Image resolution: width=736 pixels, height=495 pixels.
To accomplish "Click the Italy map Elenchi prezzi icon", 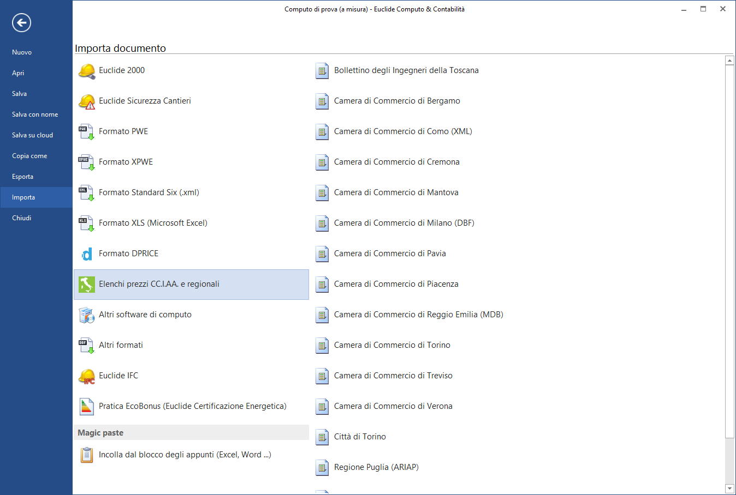I will coord(86,285).
